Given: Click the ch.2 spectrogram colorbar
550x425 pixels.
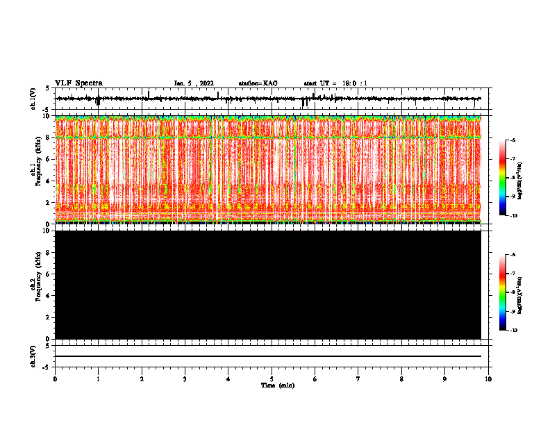Looking at the screenshot, I should click(502, 292).
